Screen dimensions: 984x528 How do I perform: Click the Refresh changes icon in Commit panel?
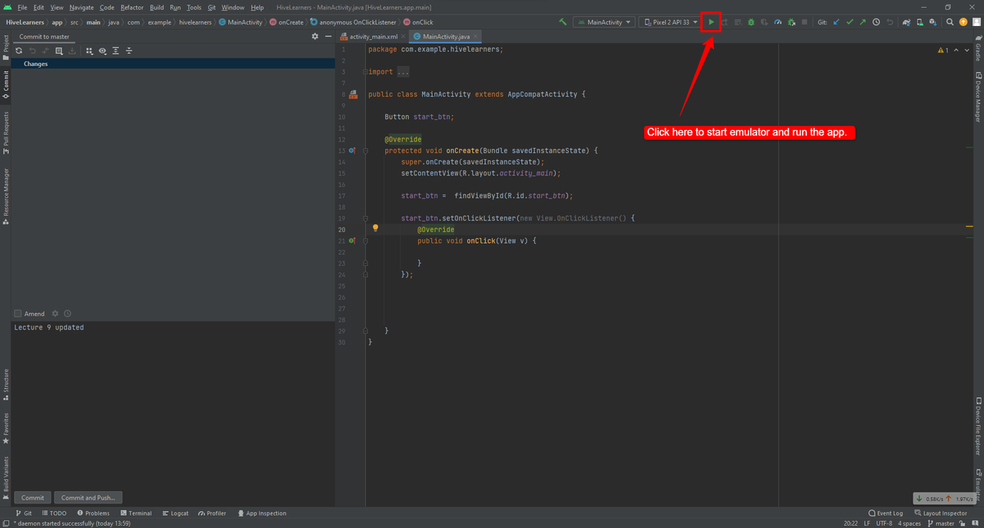(18, 51)
